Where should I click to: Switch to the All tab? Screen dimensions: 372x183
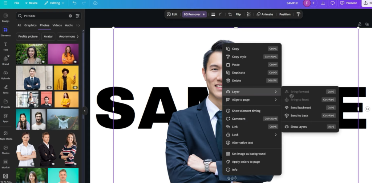pos(19,25)
